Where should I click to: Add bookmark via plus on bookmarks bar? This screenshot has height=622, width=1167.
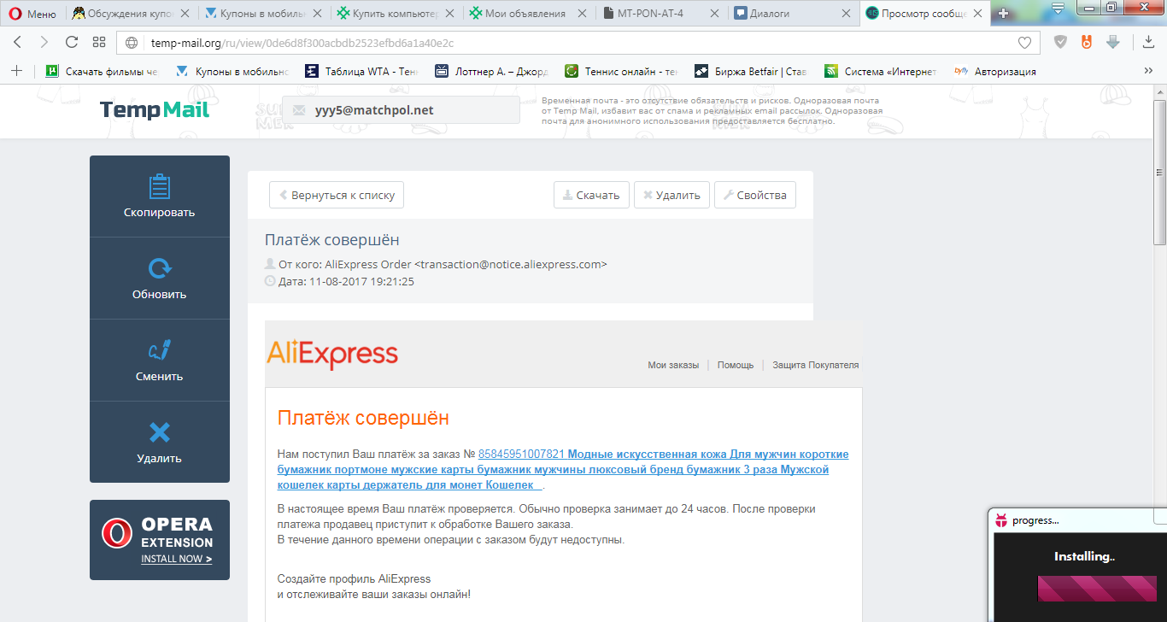pyautogui.click(x=16, y=71)
